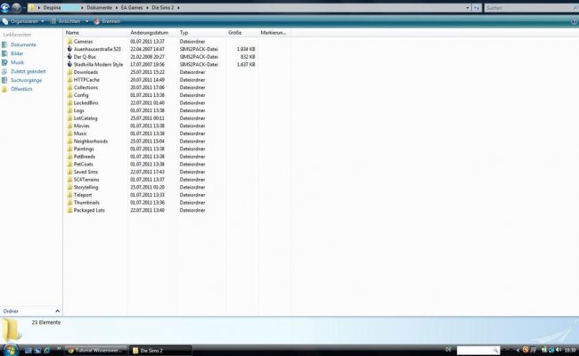Expand the Ordner pane chevron

tap(57, 311)
